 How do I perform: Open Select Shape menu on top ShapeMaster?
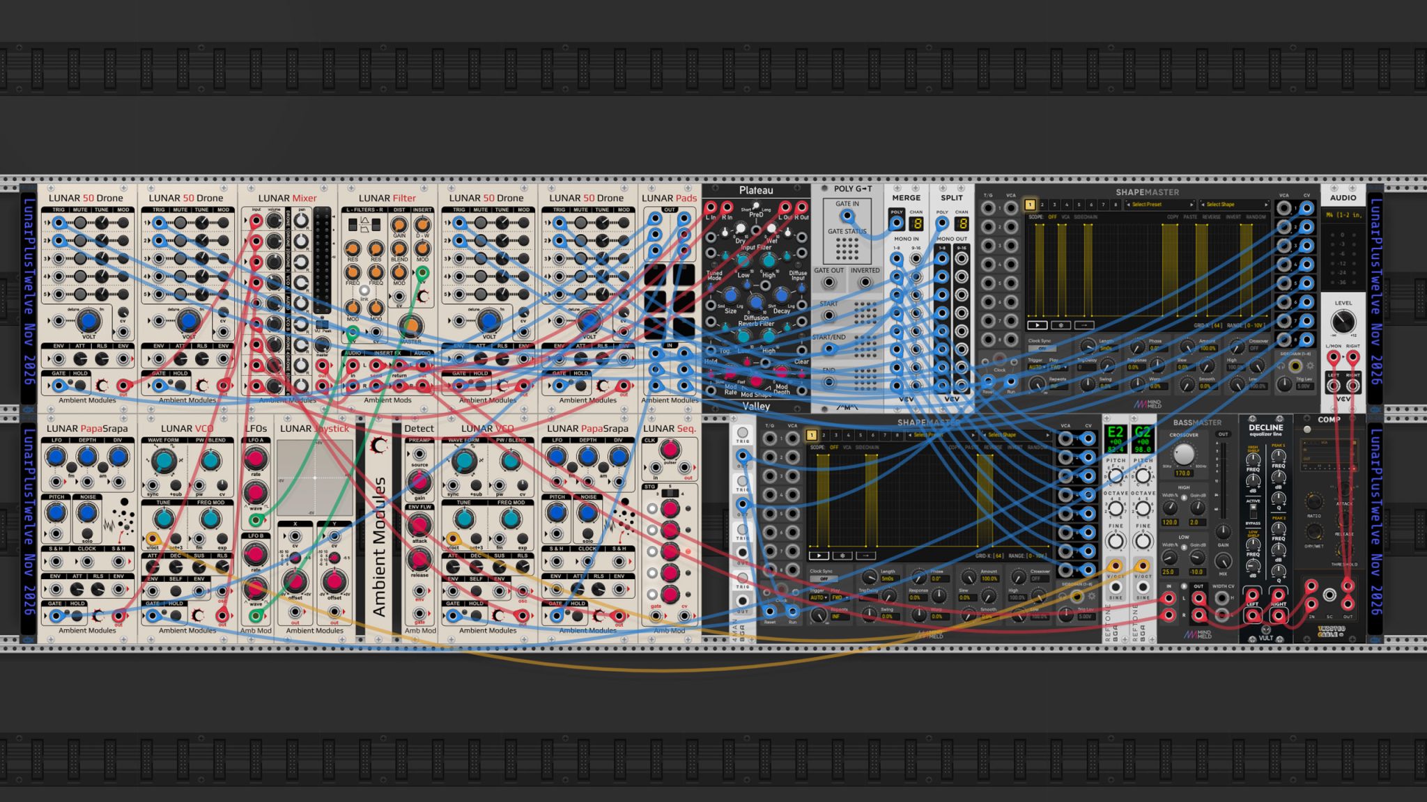tap(1235, 205)
